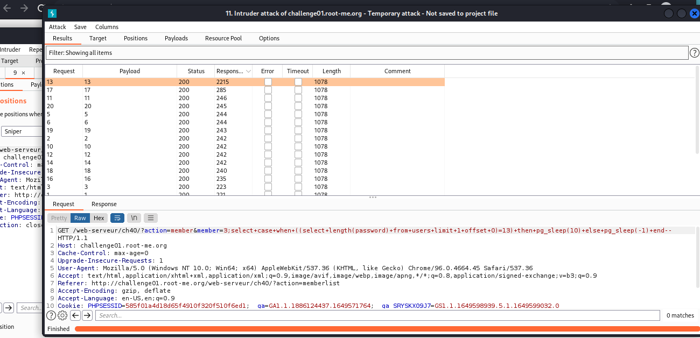This screenshot has height=338, width=700.
Task: Switch to the Options tab
Action: pyautogui.click(x=269, y=38)
